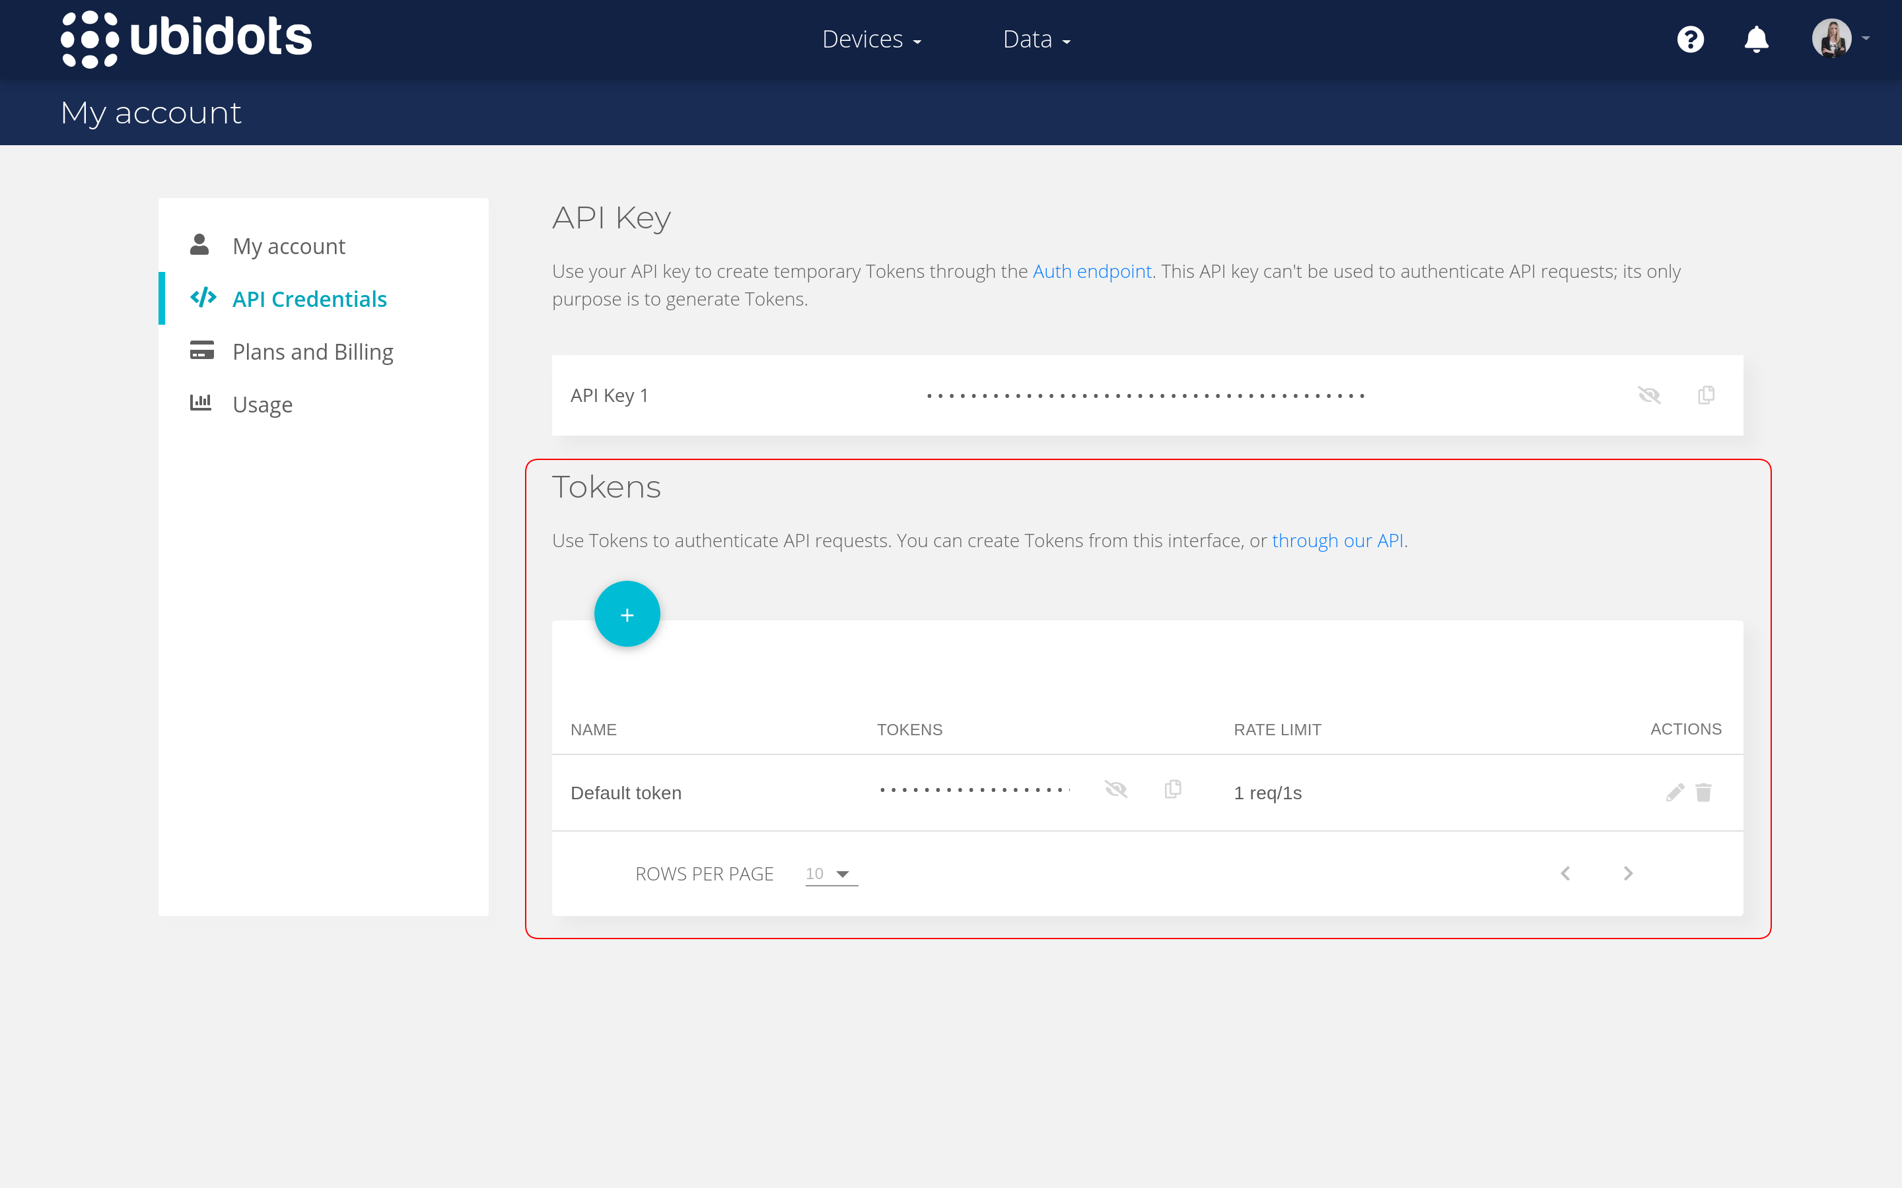Open the Auth endpoint link
1902x1188 pixels.
point(1091,271)
